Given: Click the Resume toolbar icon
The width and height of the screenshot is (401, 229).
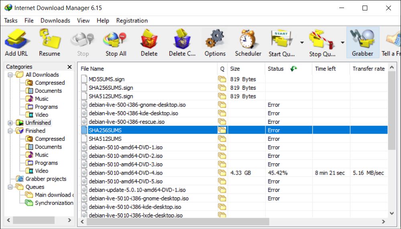Looking at the screenshot, I should [x=50, y=39].
